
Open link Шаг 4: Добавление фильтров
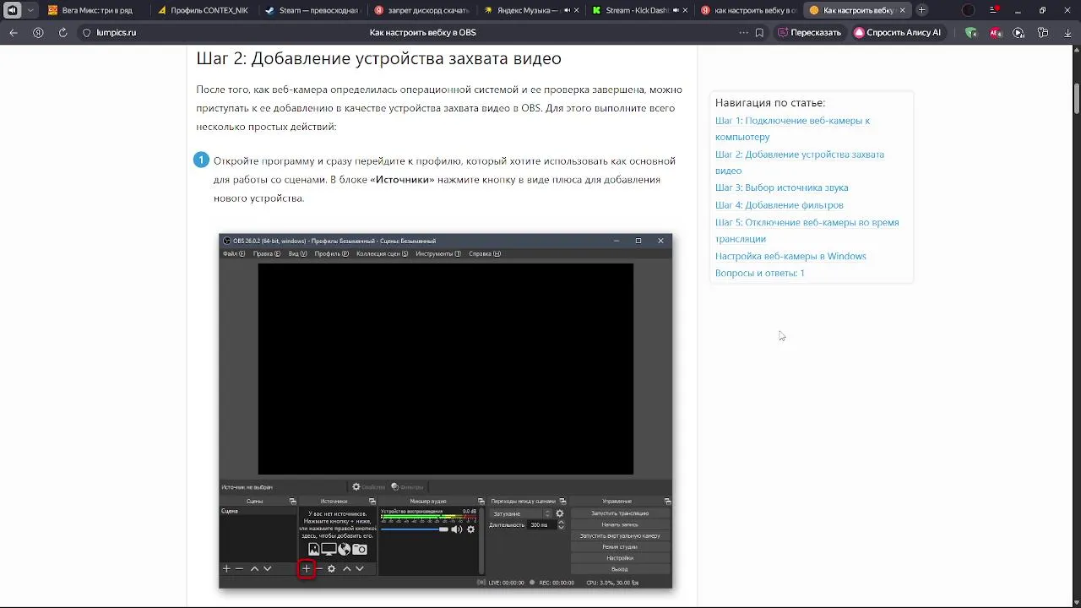coord(780,205)
